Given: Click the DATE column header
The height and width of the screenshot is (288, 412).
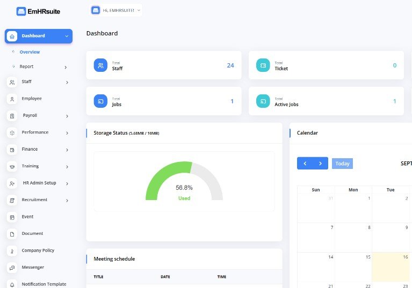Looking at the screenshot, I should (165, 277).
